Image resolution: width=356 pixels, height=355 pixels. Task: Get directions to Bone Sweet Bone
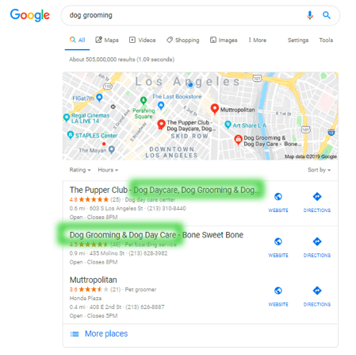(317, 241)
